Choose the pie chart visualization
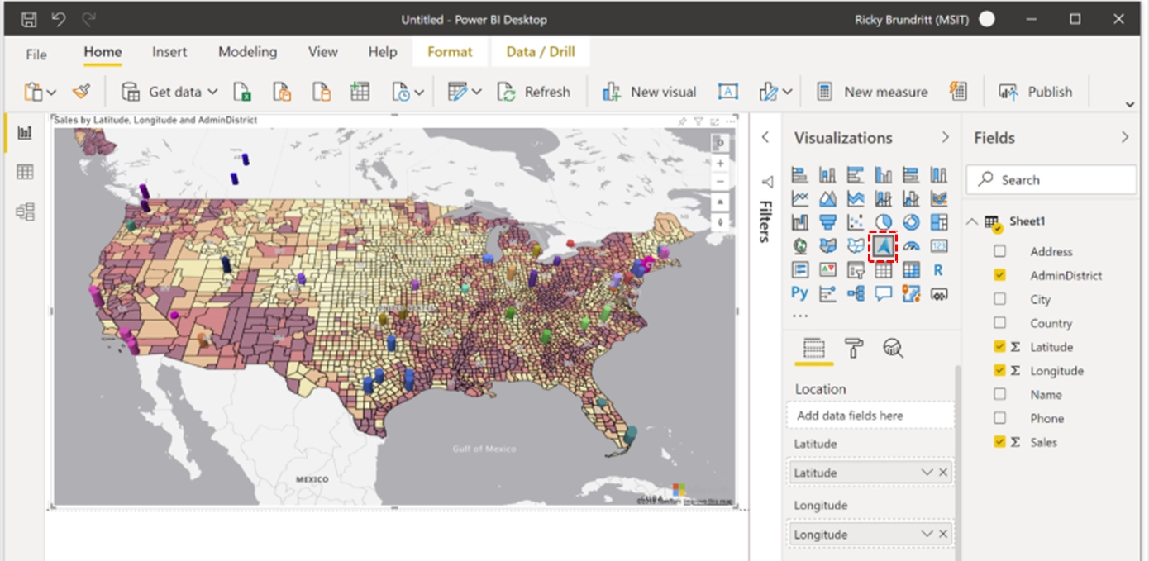 click(883, 222)
